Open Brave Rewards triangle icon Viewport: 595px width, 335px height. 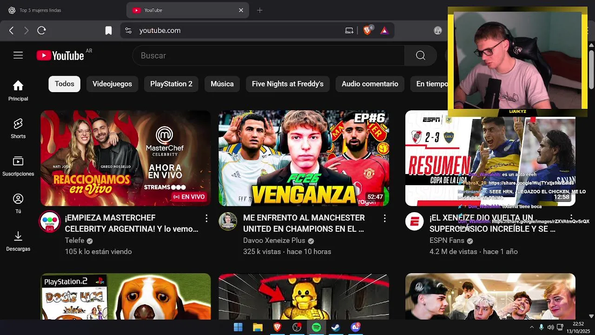pos(384,30)
